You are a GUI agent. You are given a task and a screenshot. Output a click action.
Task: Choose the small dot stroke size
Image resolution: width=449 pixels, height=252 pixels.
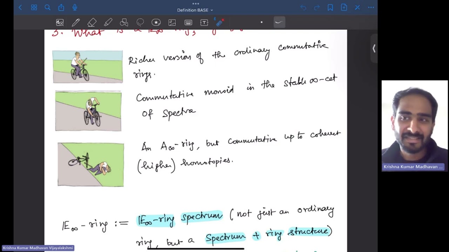[261, 22]
